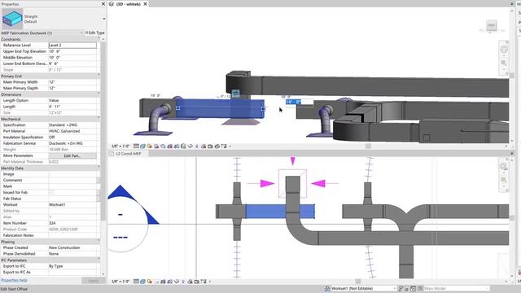The image size is (521, 293).
Task: Click the Edit Type button
Action: 94,33
